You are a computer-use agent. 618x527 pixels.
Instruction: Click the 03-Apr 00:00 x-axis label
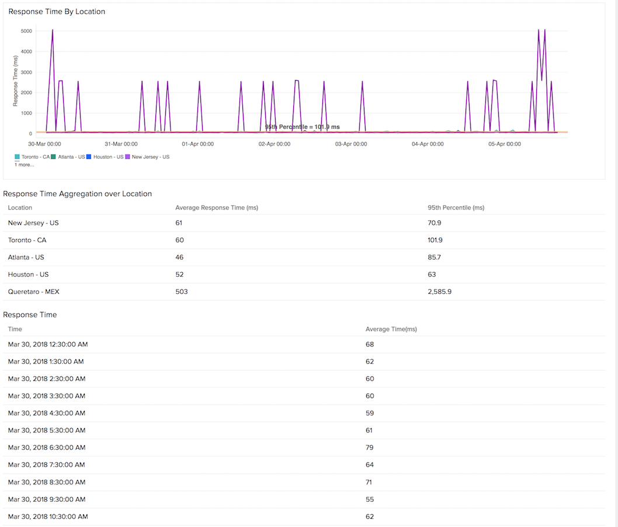[351, 144]
